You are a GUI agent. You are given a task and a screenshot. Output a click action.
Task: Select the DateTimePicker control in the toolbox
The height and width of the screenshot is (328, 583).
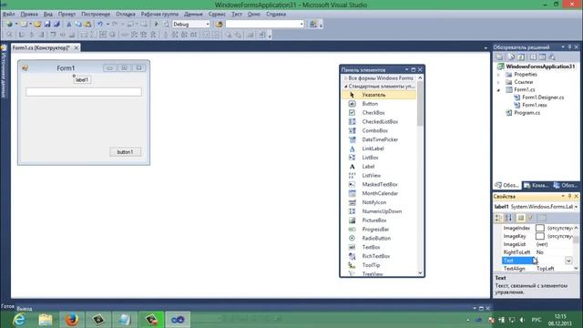coord(379,139)
